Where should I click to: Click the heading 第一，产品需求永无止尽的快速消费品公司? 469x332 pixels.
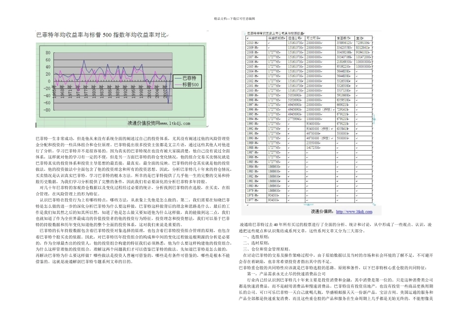click(286, 274)
